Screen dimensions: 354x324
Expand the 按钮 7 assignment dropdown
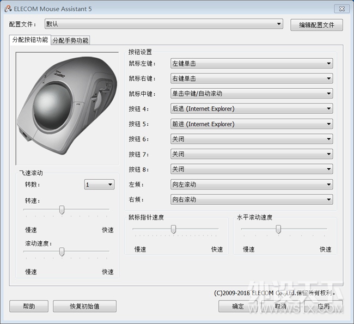[x=252, y=154]
